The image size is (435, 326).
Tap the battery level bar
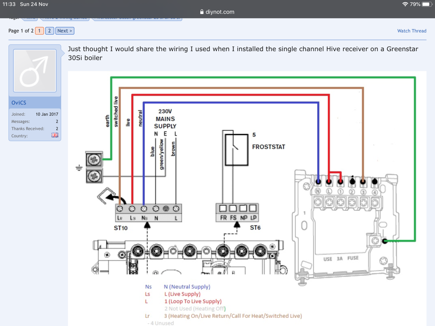tap(426, 4)
